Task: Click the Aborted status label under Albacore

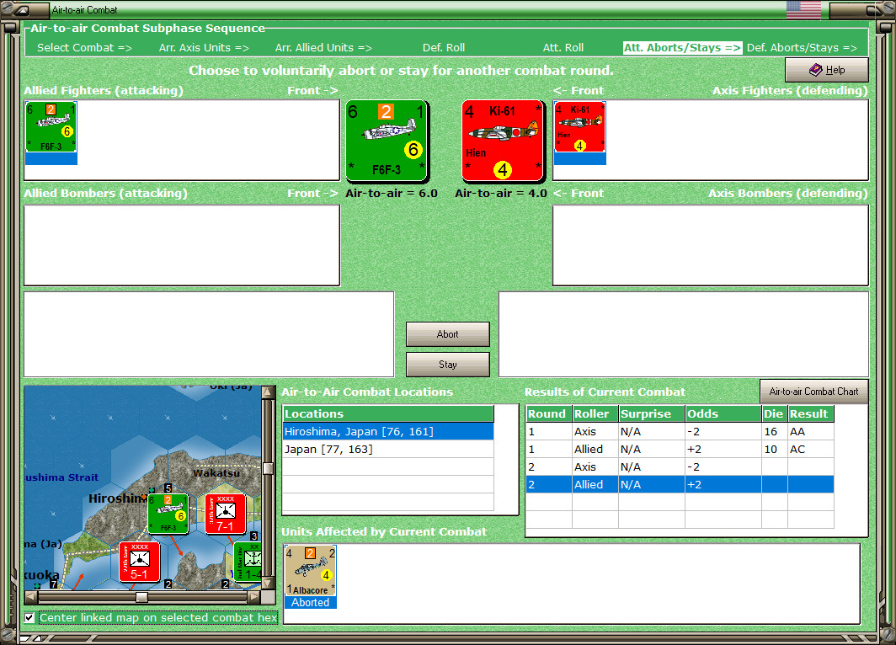Action: click(310, 602)
